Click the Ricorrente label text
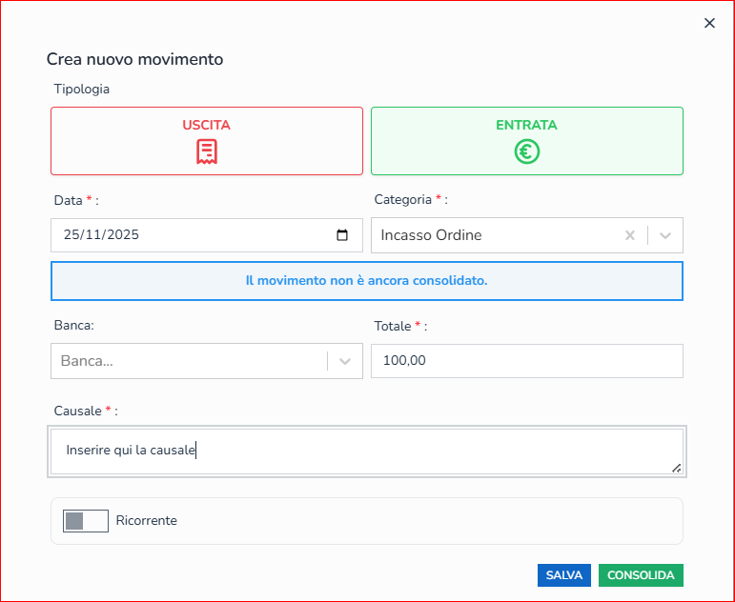This screenshot has height=602, width=735. 147,521
